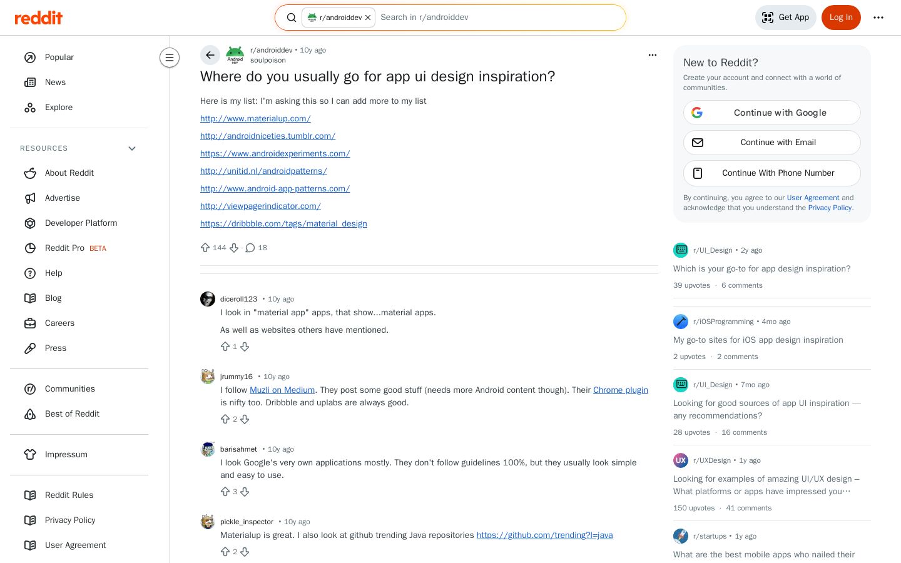Downvote the main post
Screen dimensions: 901x563
[234, 248]
